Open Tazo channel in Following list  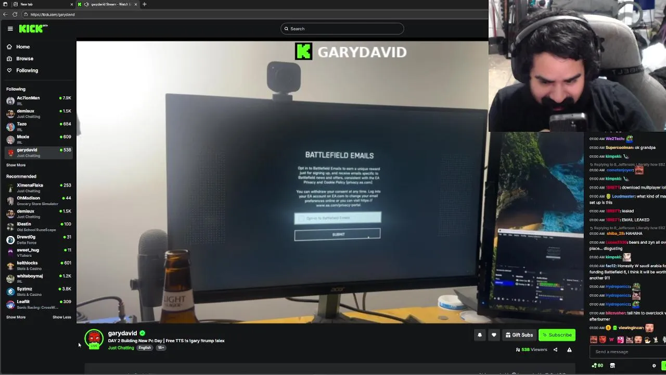[39, 127]
